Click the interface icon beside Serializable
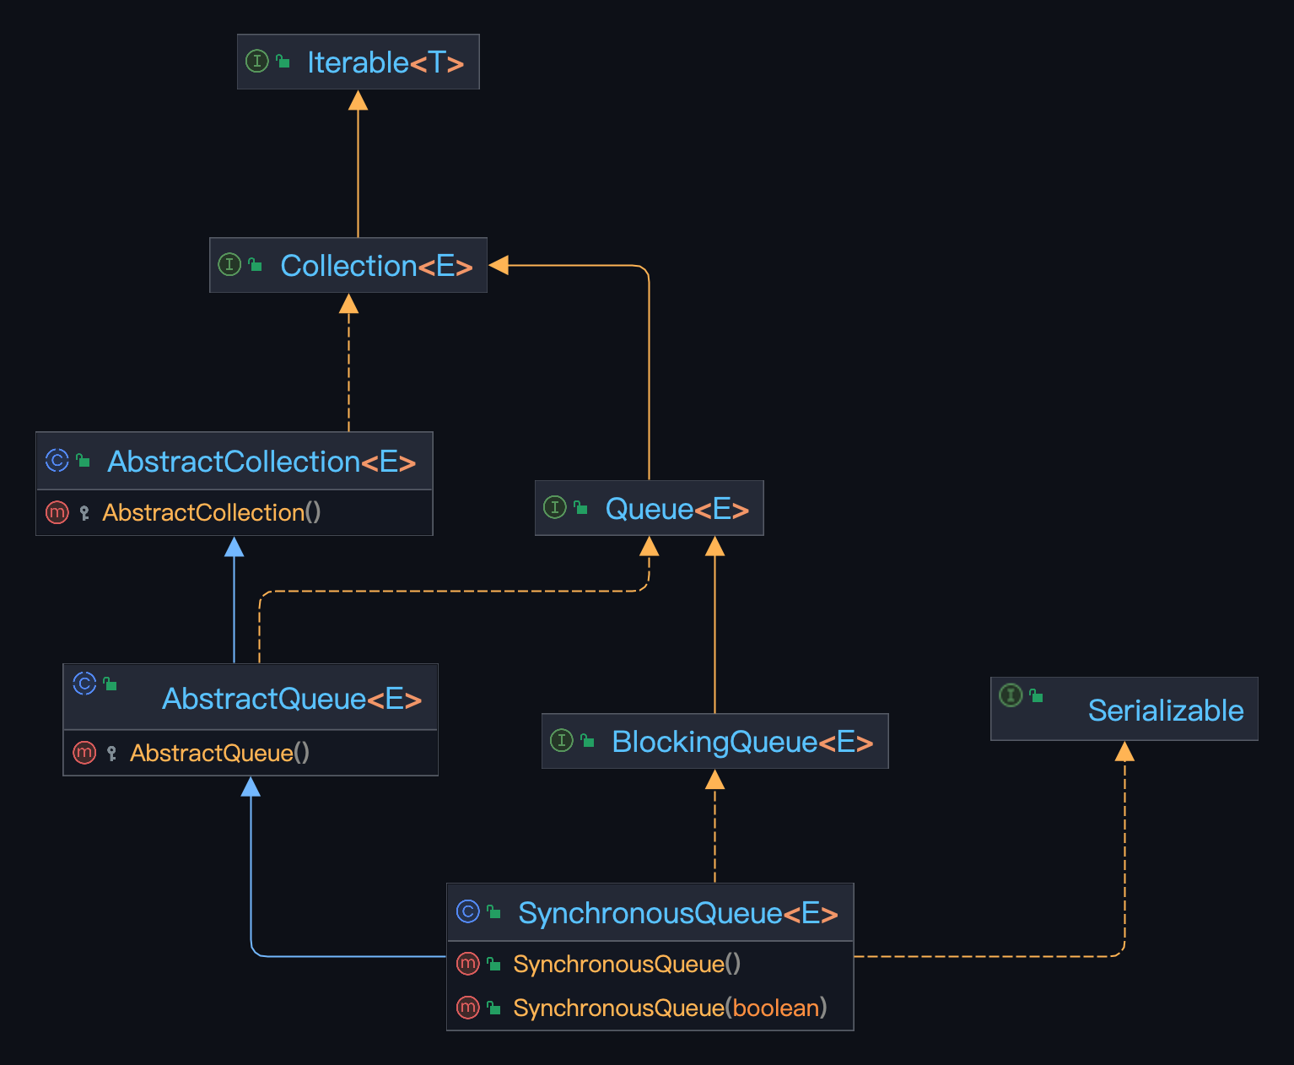1294x1065 pixels. 1011,695
